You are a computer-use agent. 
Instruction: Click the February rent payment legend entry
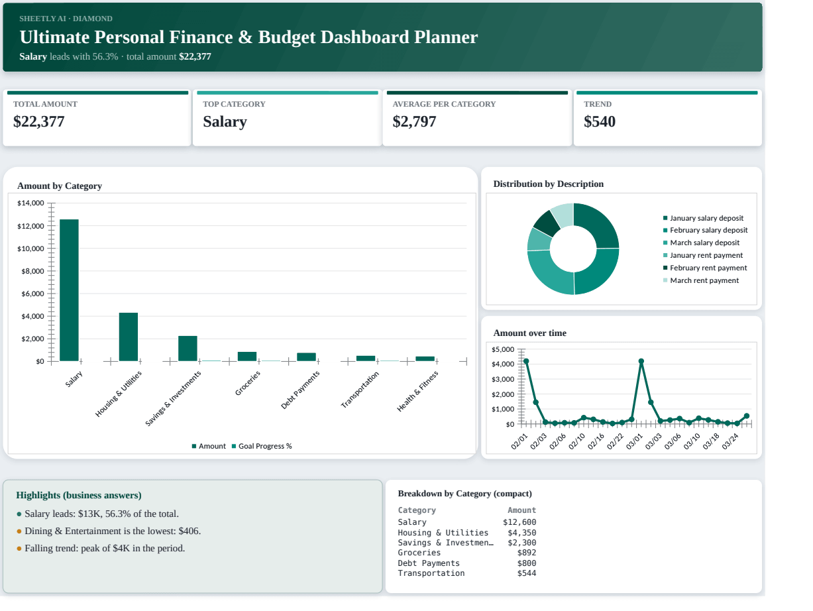pyautogui.click(x=705, y=268)
